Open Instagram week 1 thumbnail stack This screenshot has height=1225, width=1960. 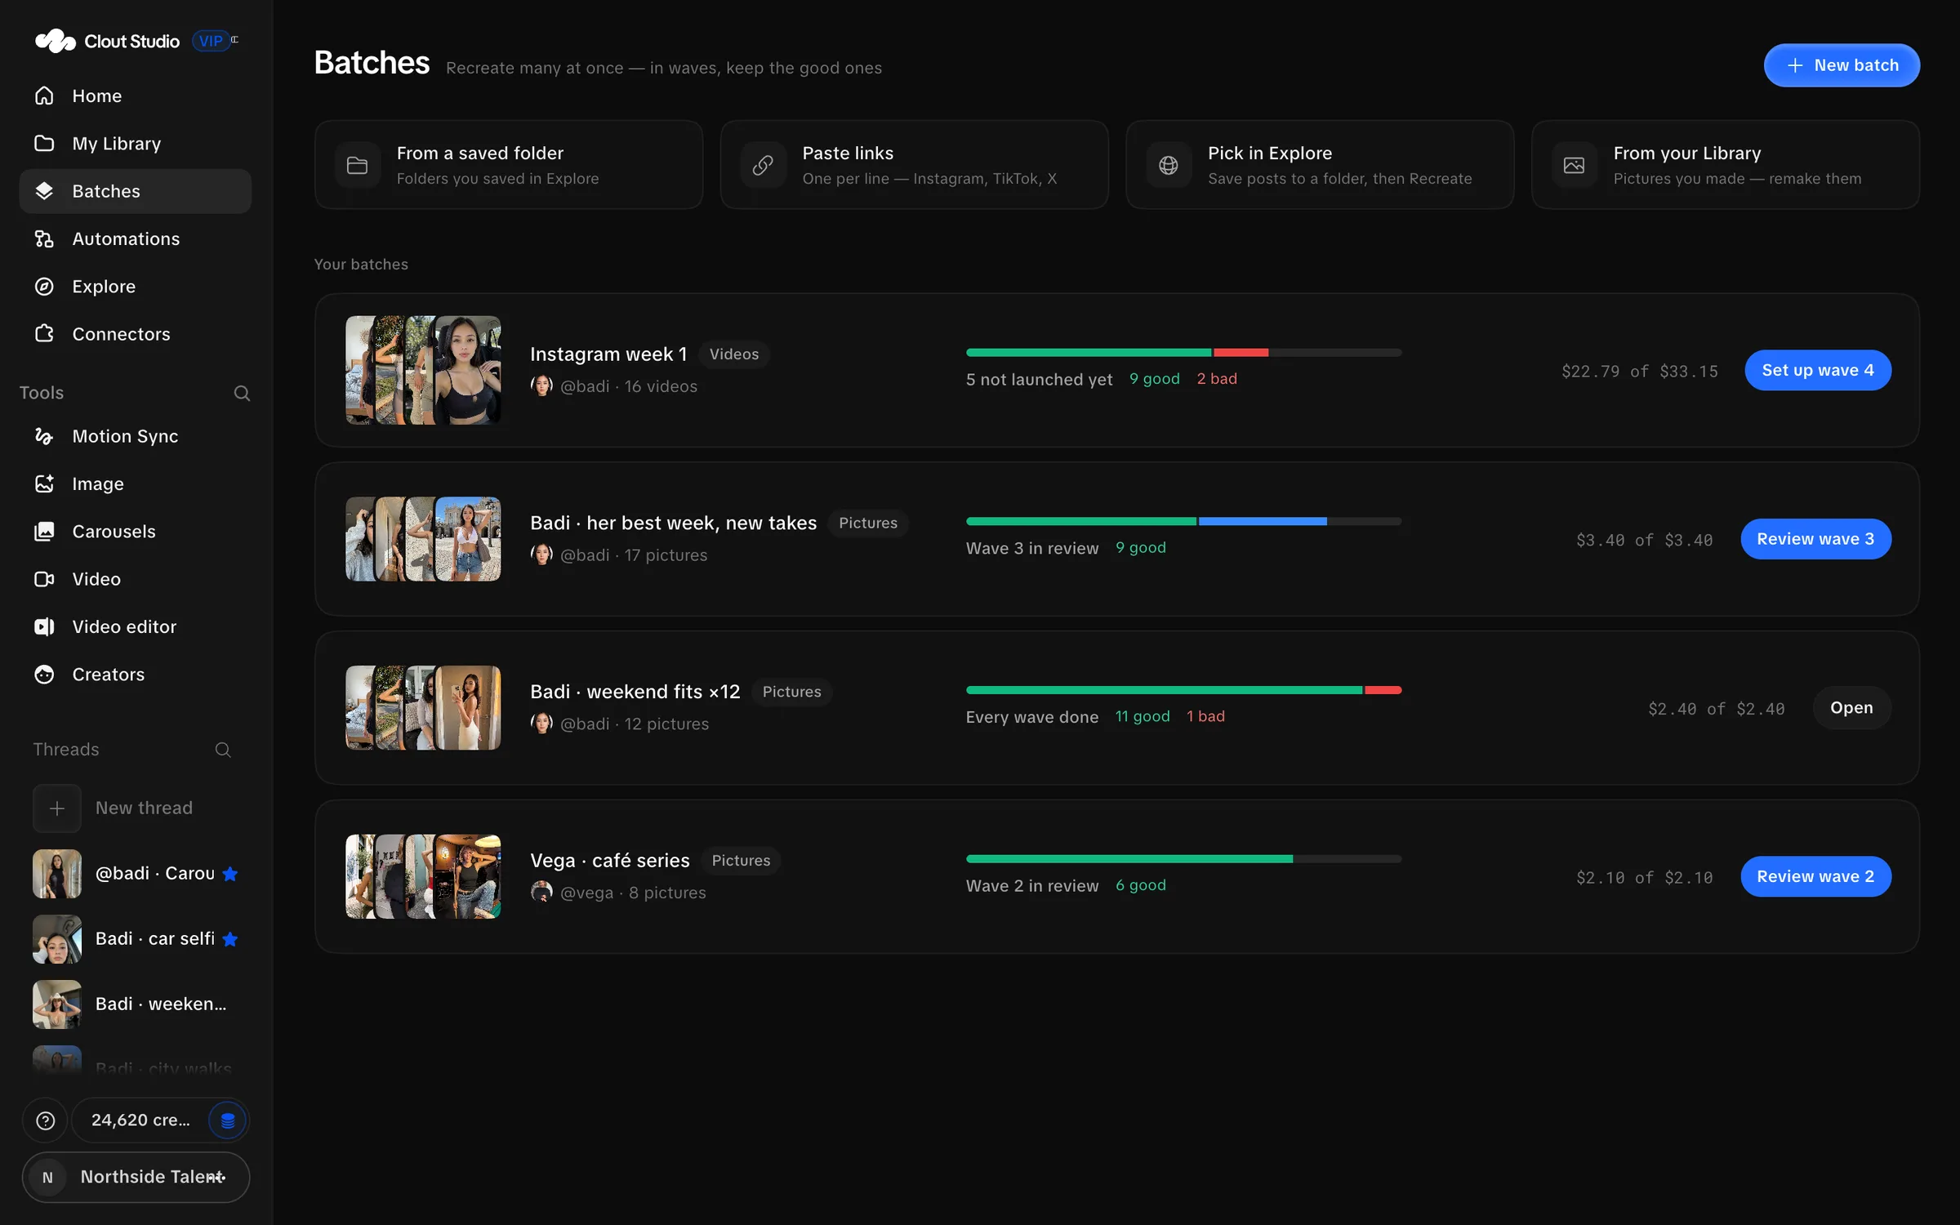(423, 370)
